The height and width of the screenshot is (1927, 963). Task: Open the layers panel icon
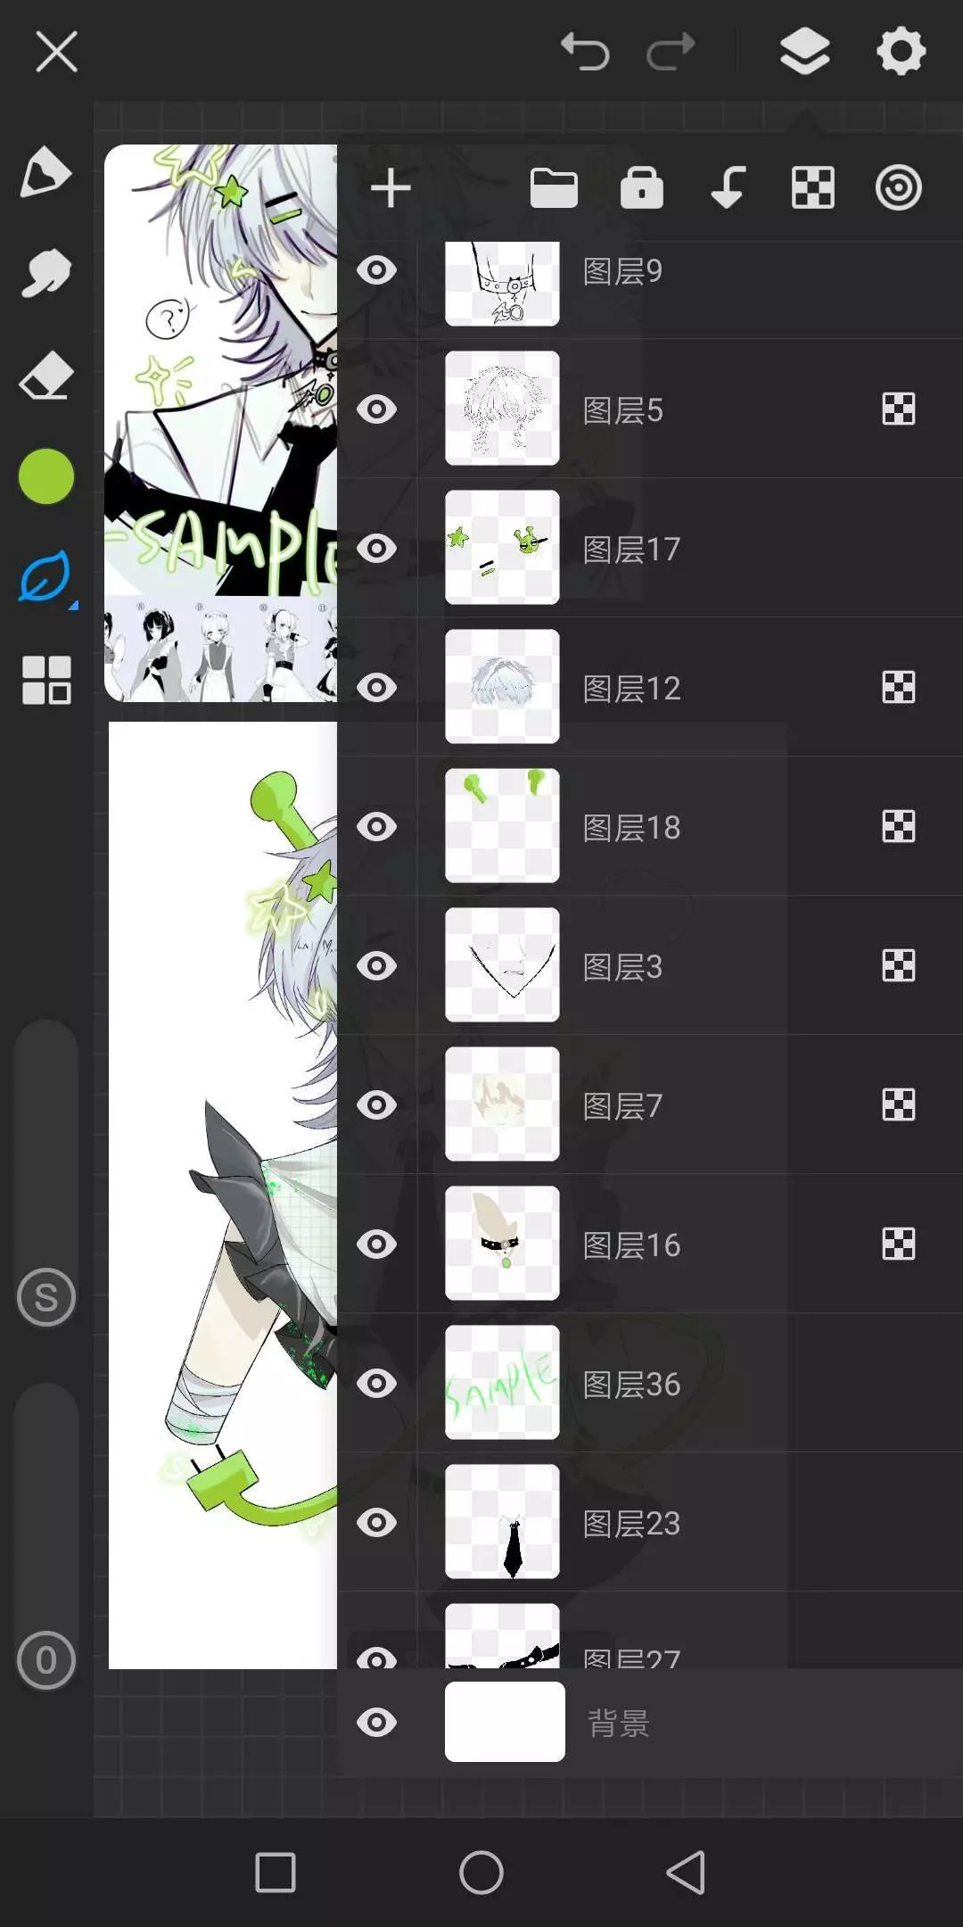click(804, 51)
